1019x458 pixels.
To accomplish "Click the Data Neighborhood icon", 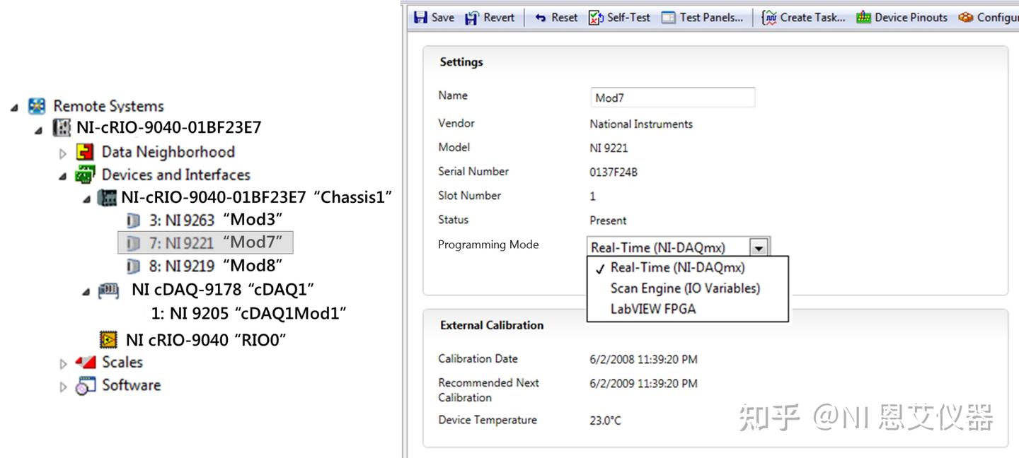I will click(86, 152).
